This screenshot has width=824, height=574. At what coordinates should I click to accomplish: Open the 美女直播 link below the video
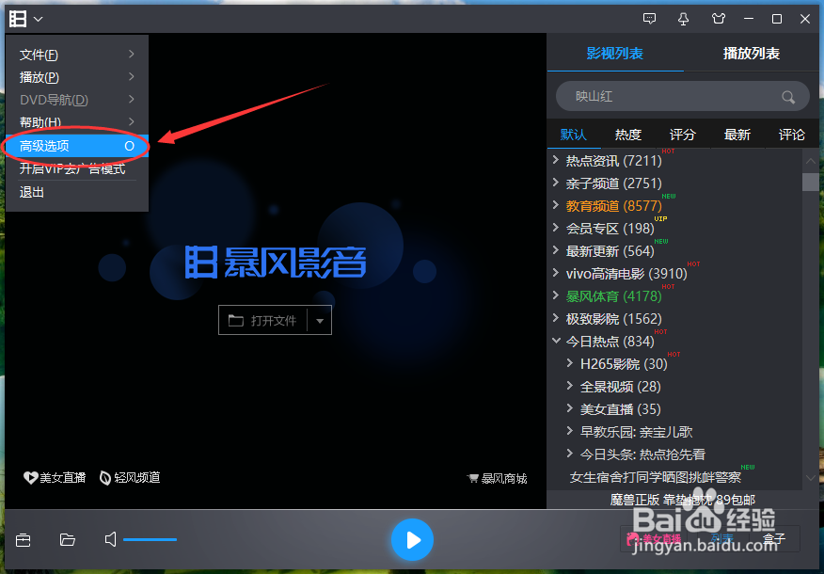click(x=55, y=477)
